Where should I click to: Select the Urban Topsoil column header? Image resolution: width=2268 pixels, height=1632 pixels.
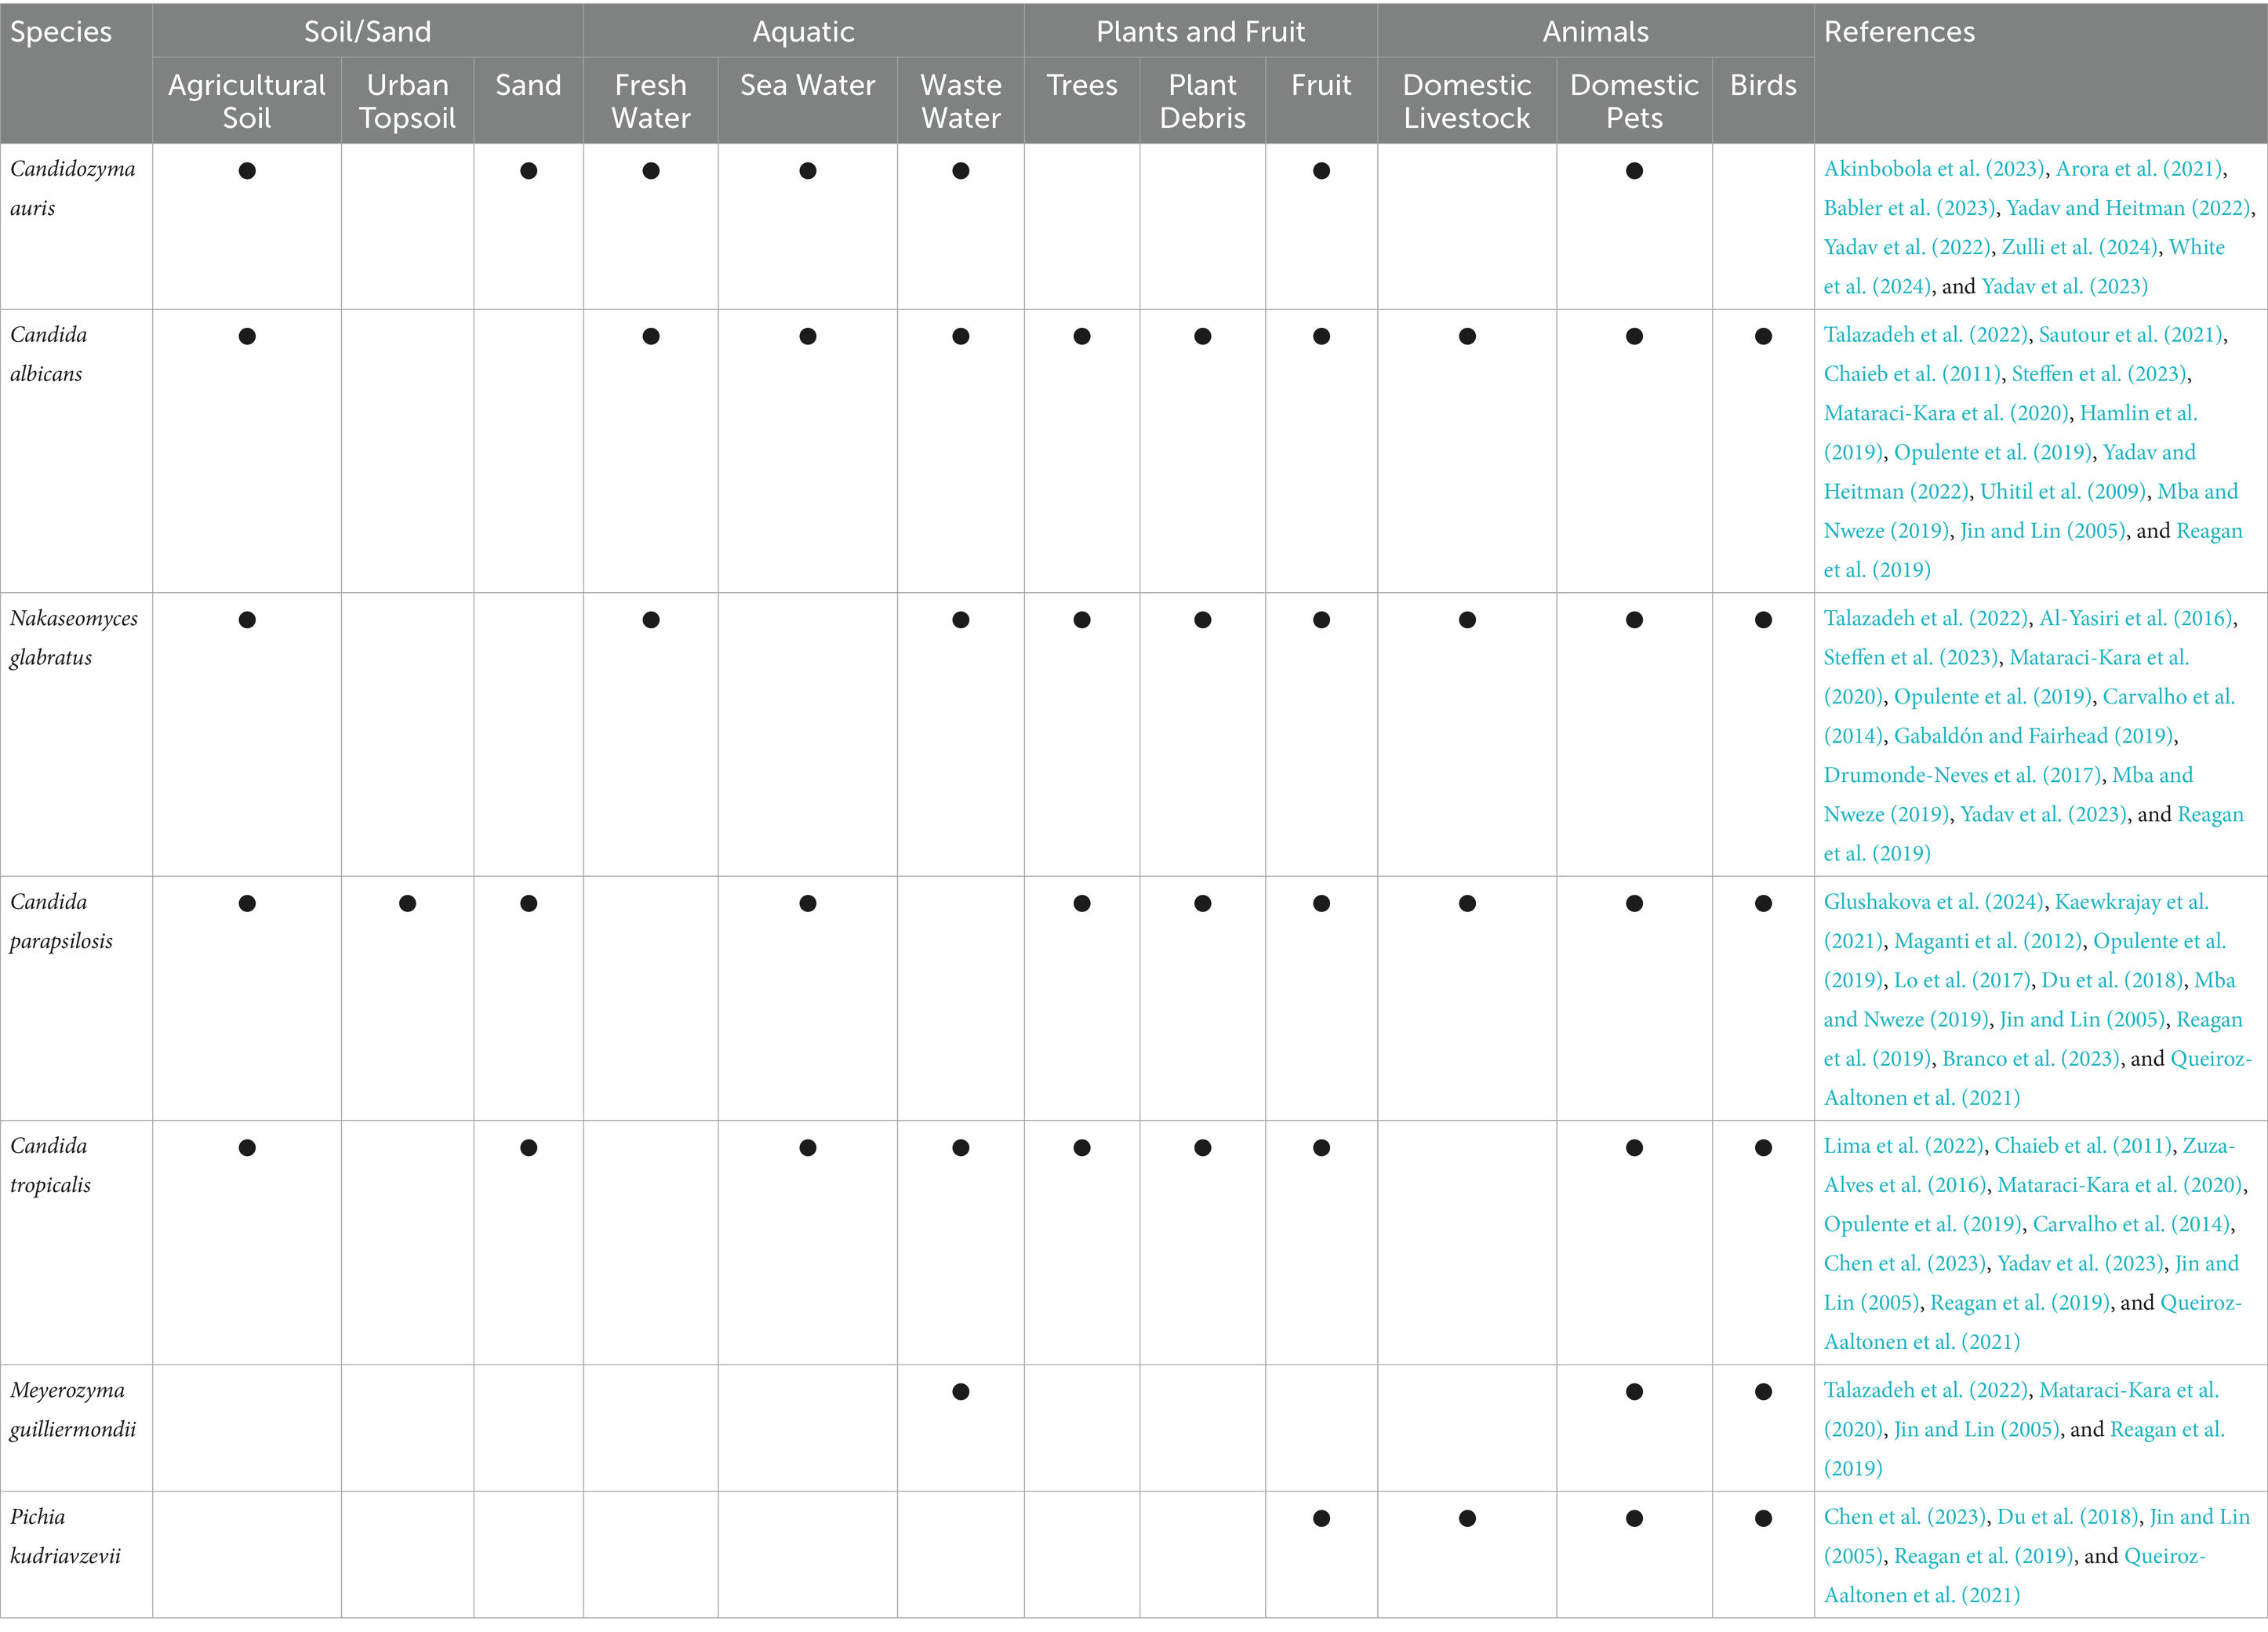pyautogui.click(x=407, y=101)
